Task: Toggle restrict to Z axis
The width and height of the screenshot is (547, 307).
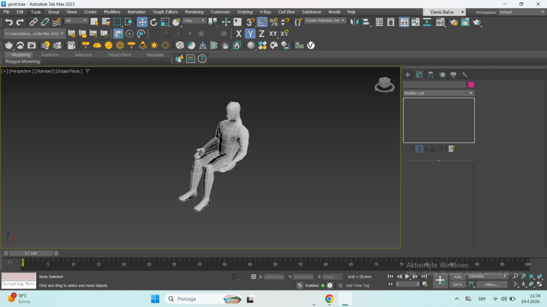Action: click(x=261, y=34)
